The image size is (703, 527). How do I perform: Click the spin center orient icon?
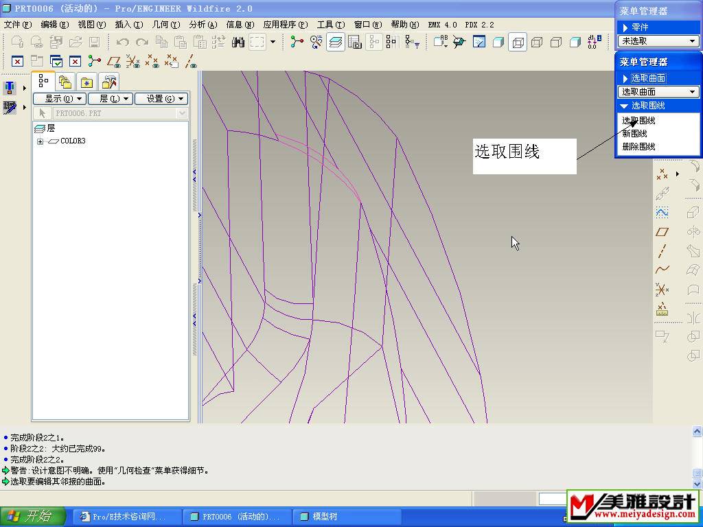(297, 43)
